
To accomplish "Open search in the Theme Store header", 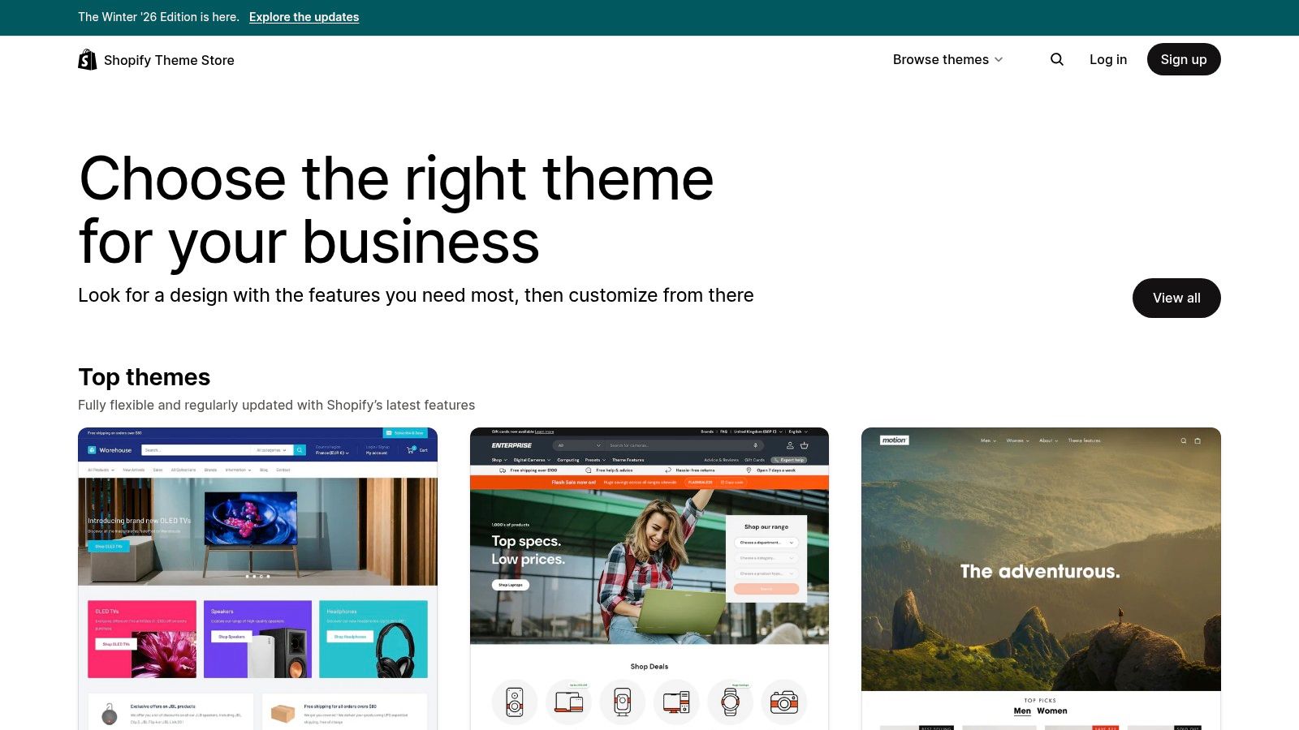I will coord(1056,59).
